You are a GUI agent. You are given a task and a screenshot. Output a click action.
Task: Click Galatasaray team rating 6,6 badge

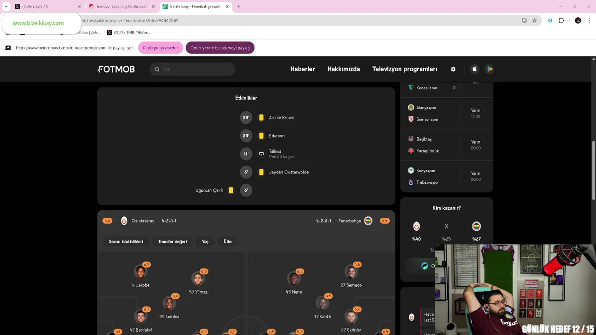(108, 221)
